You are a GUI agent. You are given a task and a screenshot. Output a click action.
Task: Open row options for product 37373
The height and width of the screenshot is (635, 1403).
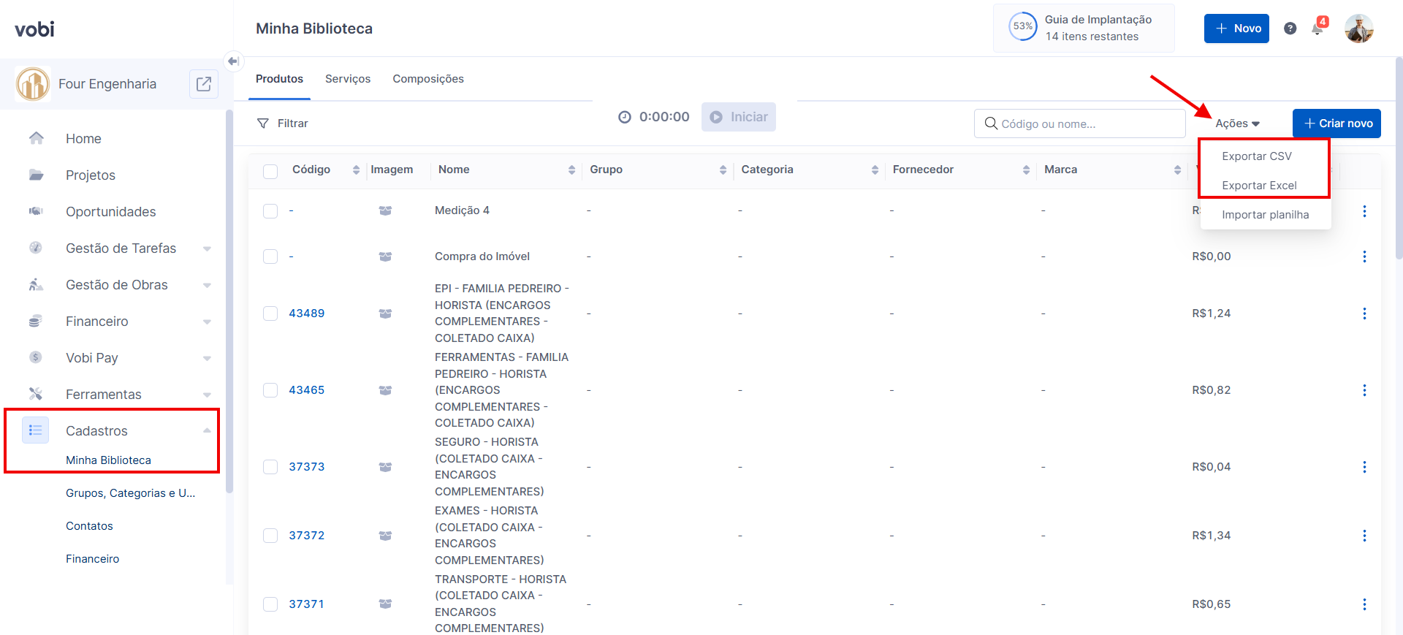1364,467
